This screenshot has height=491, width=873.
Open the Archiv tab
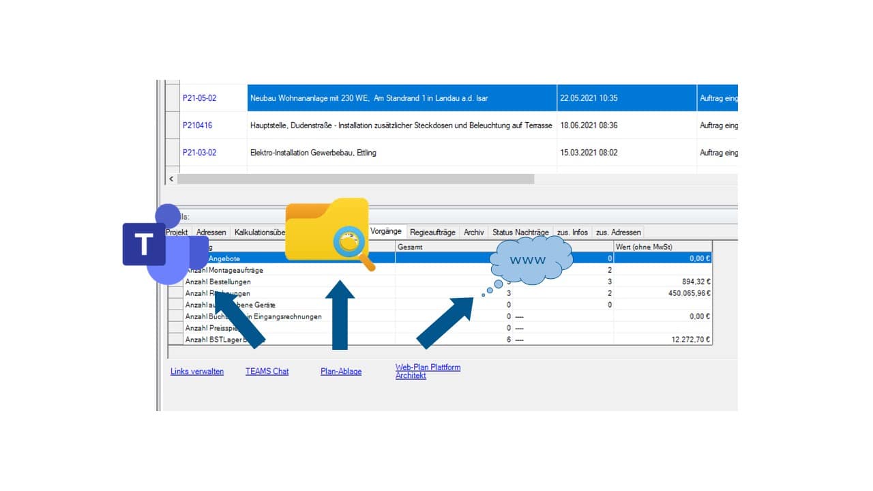tap(474, 233)
